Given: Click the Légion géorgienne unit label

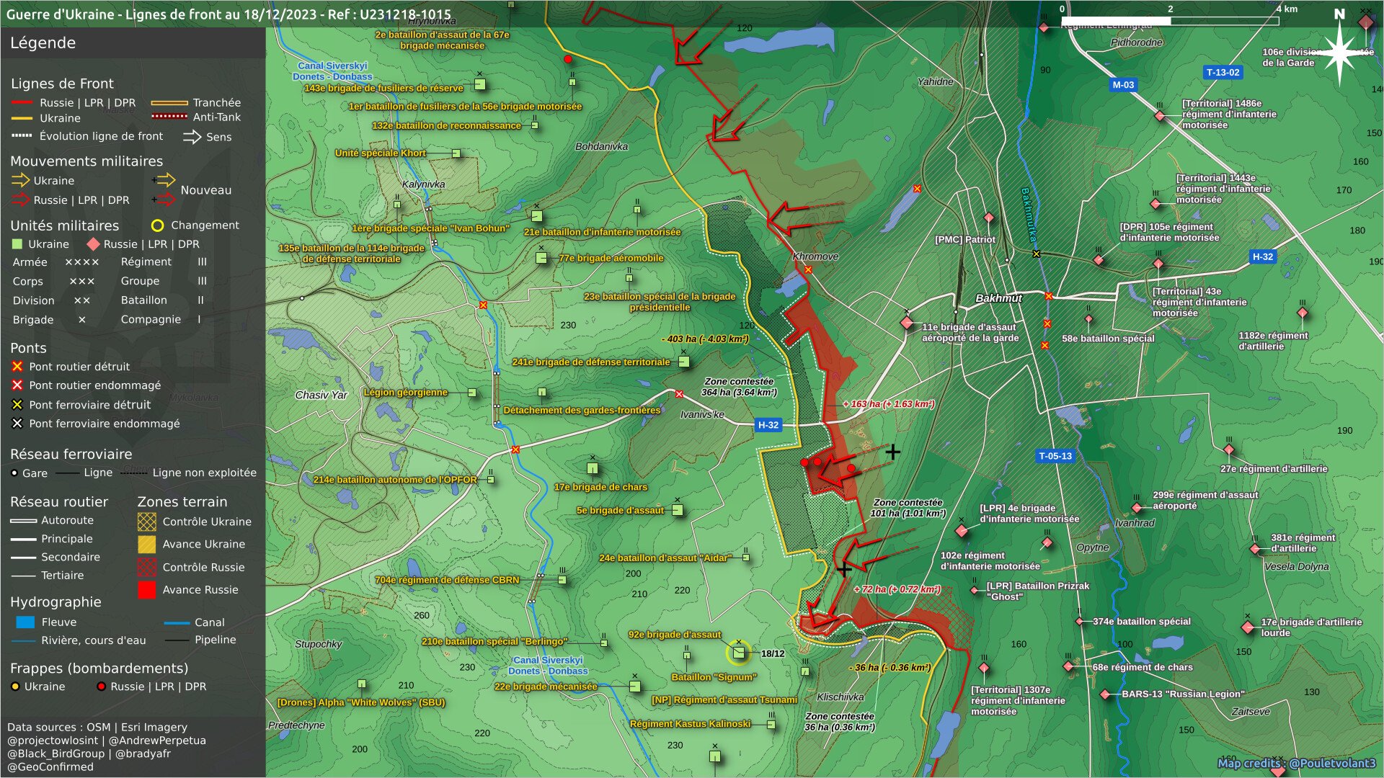Looking at the screenshot, I should click(405, 393).
